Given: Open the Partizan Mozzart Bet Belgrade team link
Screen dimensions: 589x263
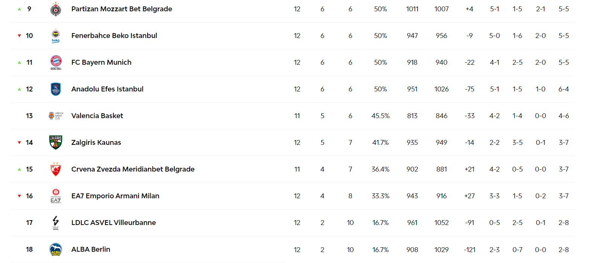Looking at the screenshot, I should (x=122, y=9).
